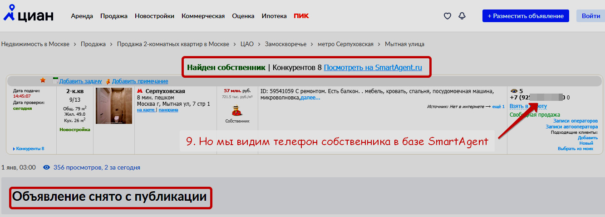Open Оценка menu
Screen dimensions: 605x217
coord(243,16)
